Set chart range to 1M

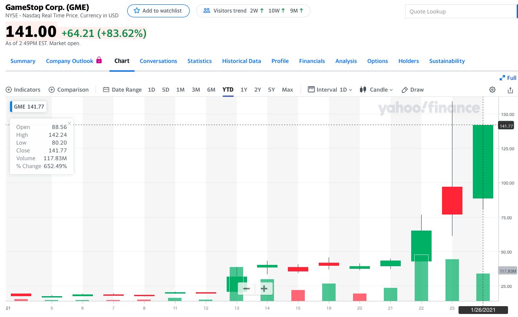(180, 90)
